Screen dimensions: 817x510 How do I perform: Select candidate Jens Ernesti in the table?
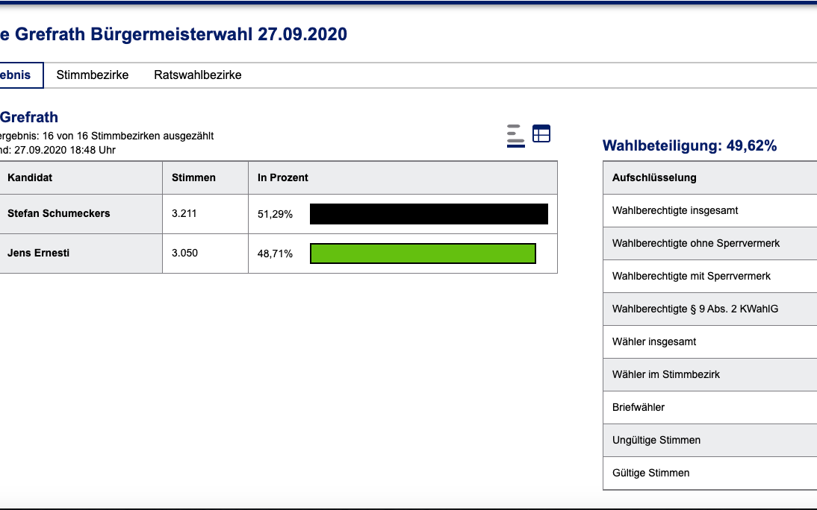(x=38, y=254)
